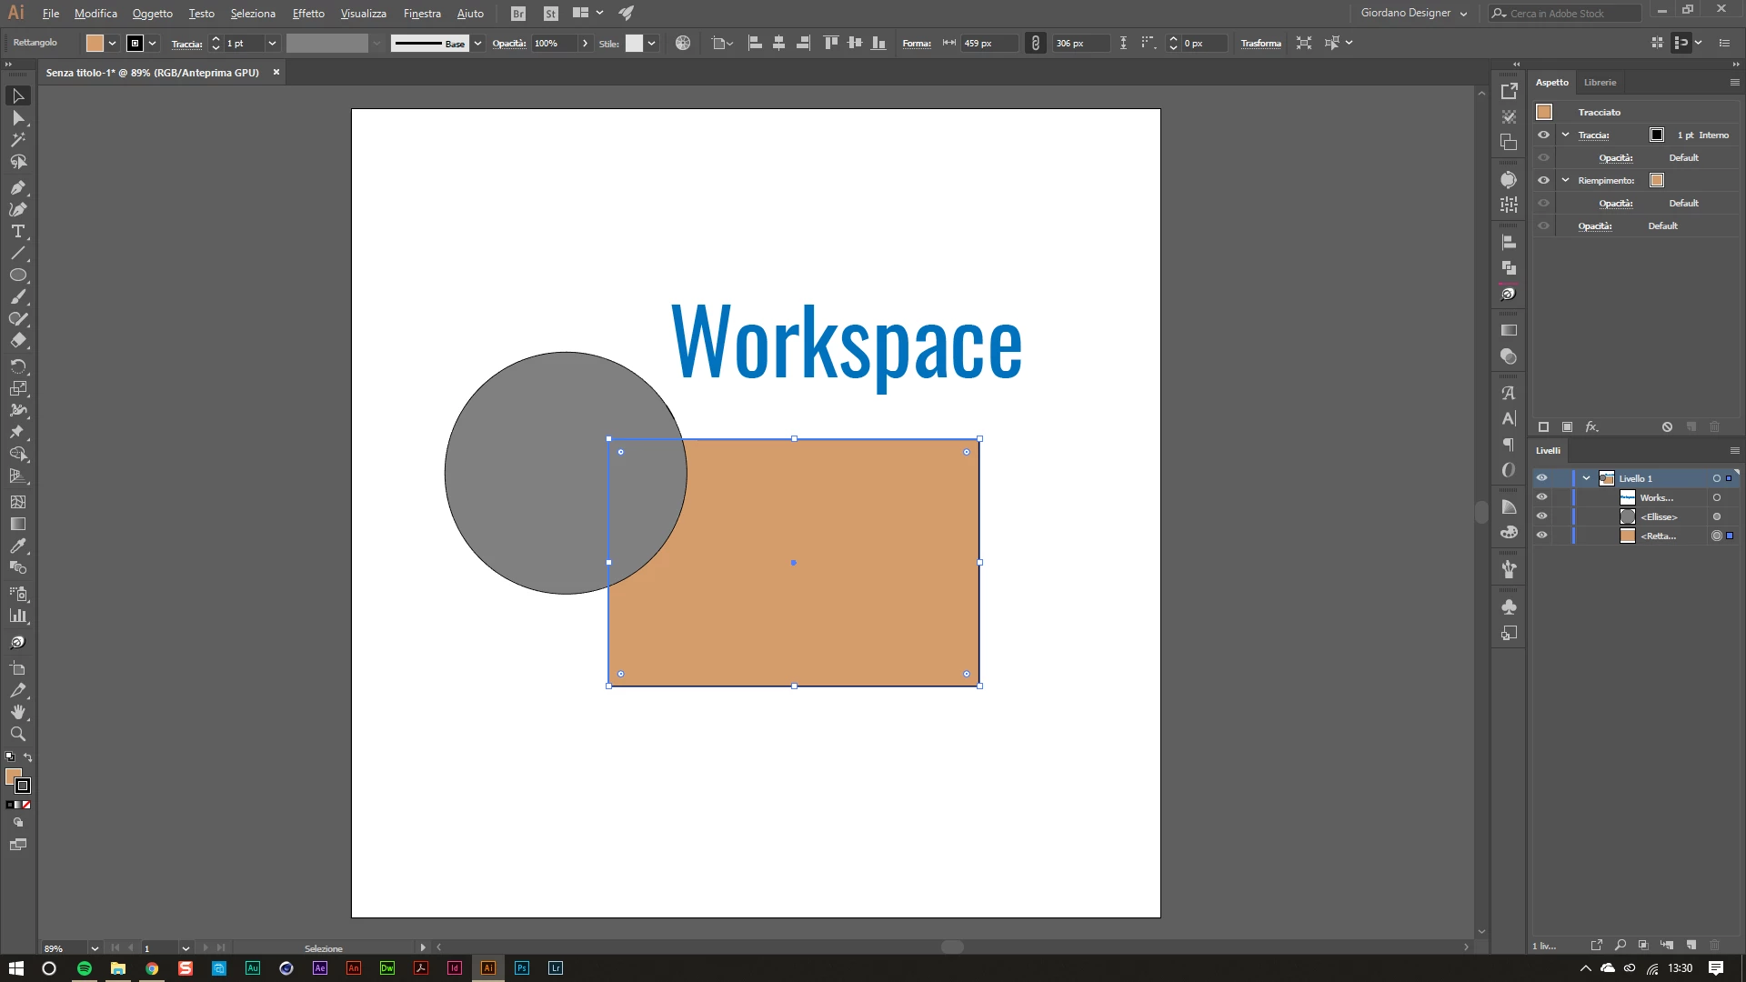Click the Opacità label in control bar
Viewport: 1746px width, 982px height.
coord(508,44)
